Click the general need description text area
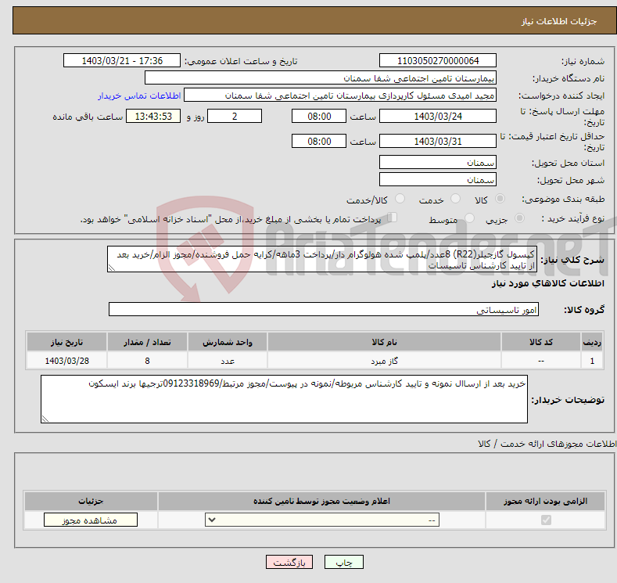The height and width of the screenshot is (583, 617). [x=322, y=260]
